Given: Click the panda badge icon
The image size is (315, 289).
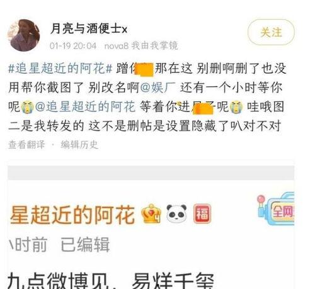Looking at the screenshot, I should click(x=176, y=214).
